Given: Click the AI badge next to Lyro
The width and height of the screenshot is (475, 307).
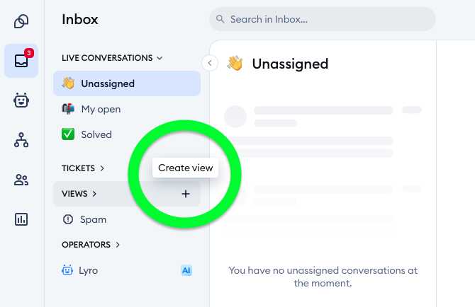Looking at the screenshot, I should [186, 270].
